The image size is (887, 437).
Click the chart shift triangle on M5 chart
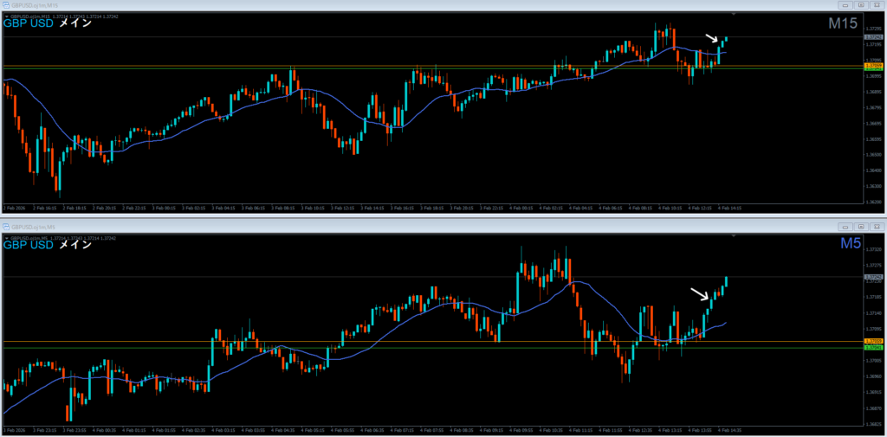[733, 235]
